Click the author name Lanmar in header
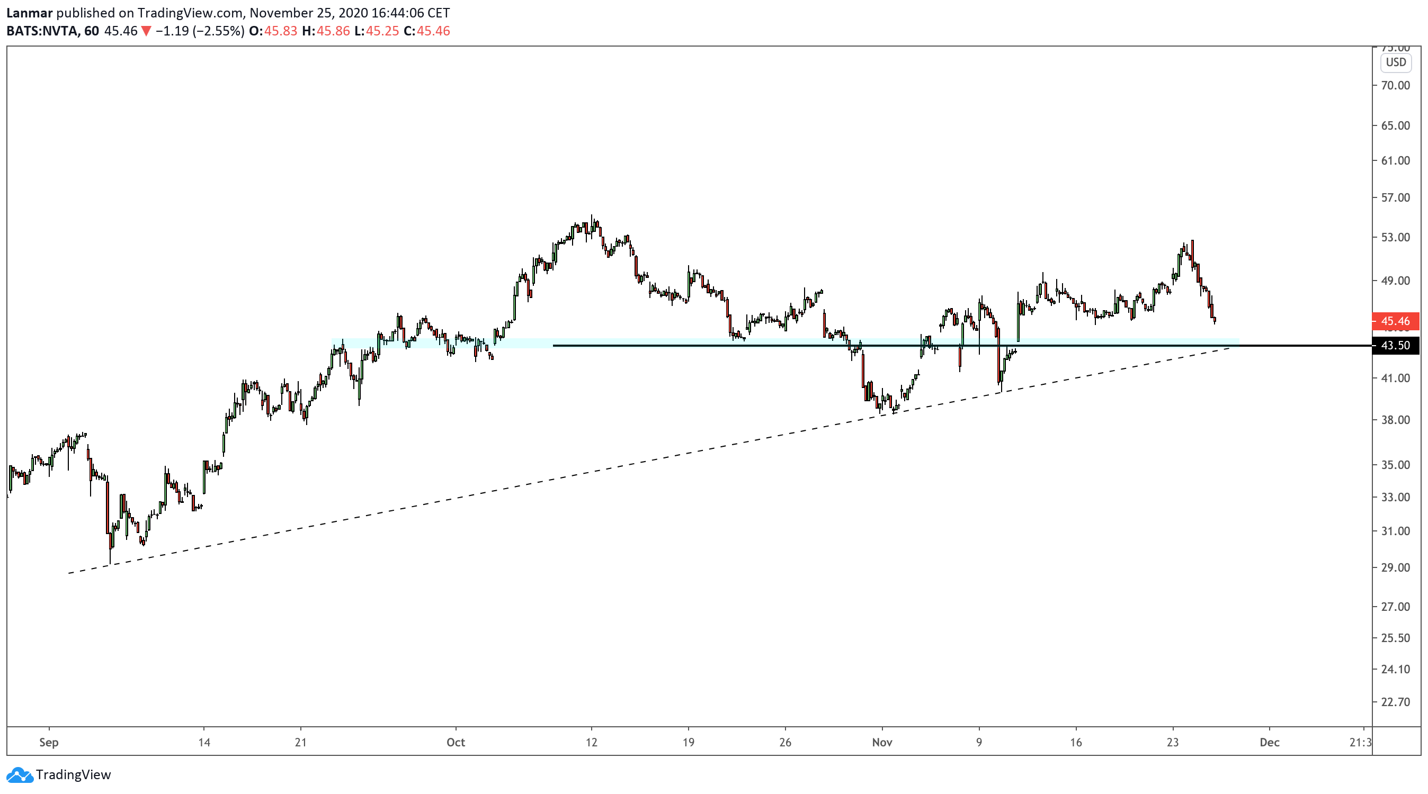This screenshot has height=794, width=1428. pos(29,12)
